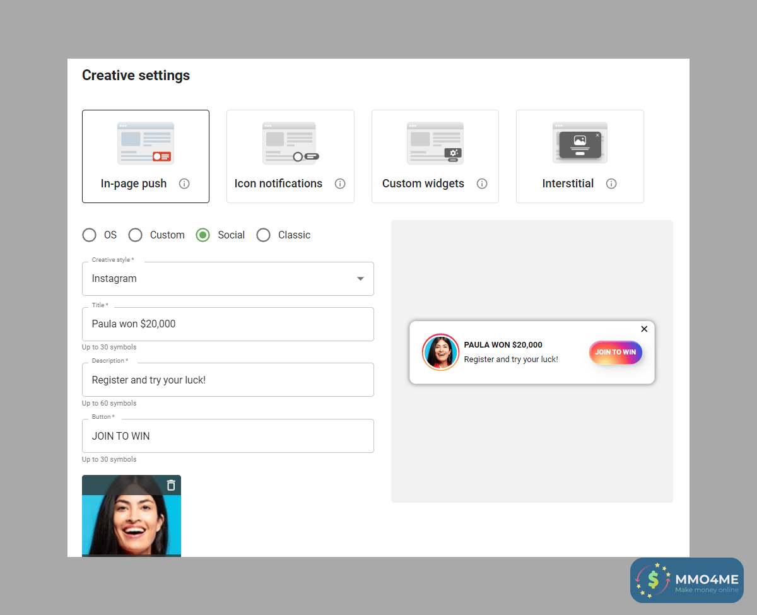The height and width of the screenshot is (615, 757).
Task: Click the Description input field
Action: [x=228, y=380]
